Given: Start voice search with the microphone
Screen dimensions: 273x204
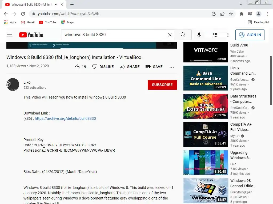Looking at the screenshot, I should pos(199,35).
